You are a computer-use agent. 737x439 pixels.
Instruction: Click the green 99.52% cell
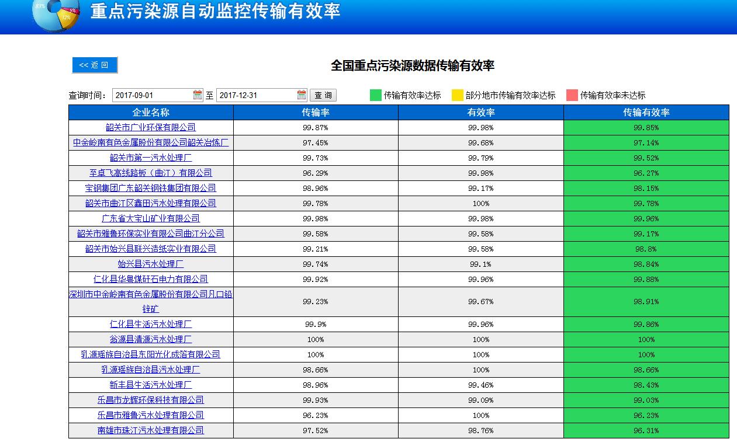[646, 158]
